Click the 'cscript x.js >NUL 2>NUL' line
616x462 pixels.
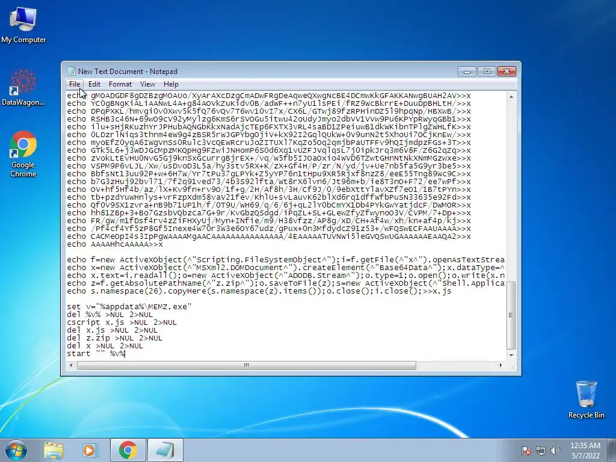click(122, 322)
